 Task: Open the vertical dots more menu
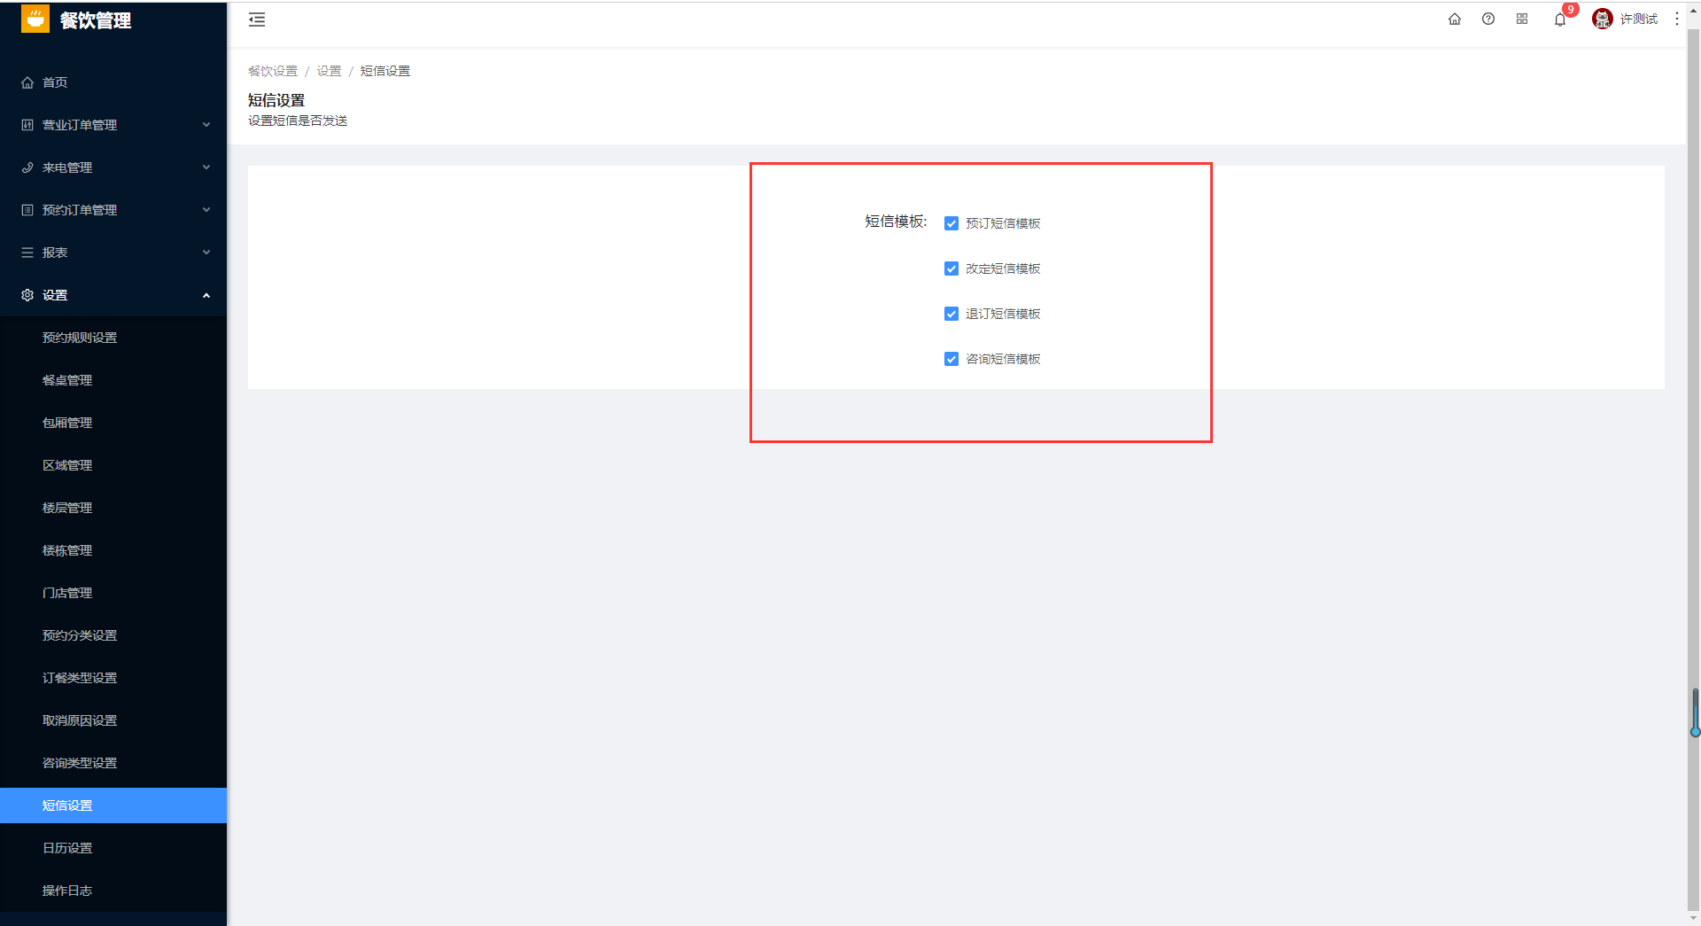[1677, 19]
